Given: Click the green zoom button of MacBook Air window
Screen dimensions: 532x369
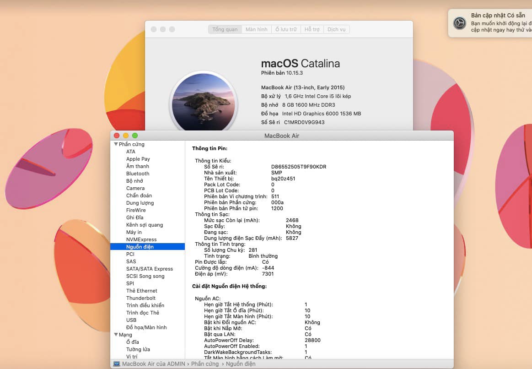Looking at the screenshot, I should point(135,136).
